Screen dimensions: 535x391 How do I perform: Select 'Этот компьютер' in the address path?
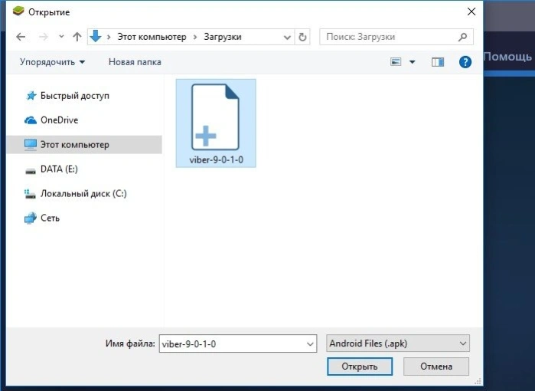click(x=152, y=37)
